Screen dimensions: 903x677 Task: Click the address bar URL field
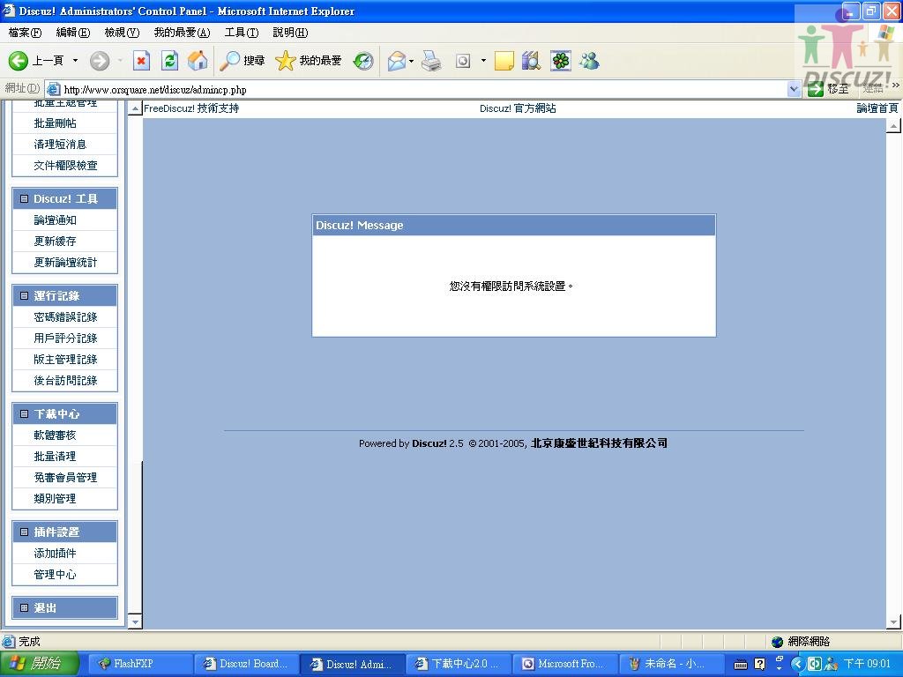click(x=424, y=89)
